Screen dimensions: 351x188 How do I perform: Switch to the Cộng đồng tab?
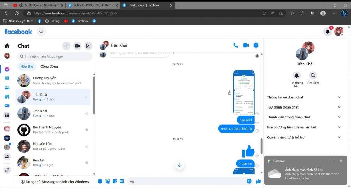tap(49, 66)
